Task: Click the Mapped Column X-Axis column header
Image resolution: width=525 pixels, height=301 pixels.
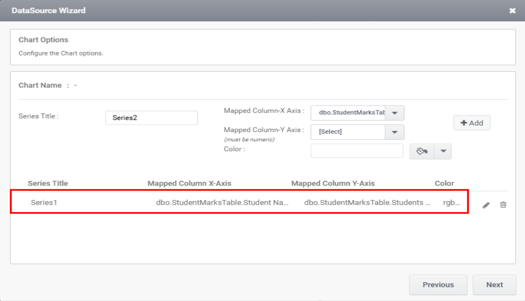Action: [190, 184]
